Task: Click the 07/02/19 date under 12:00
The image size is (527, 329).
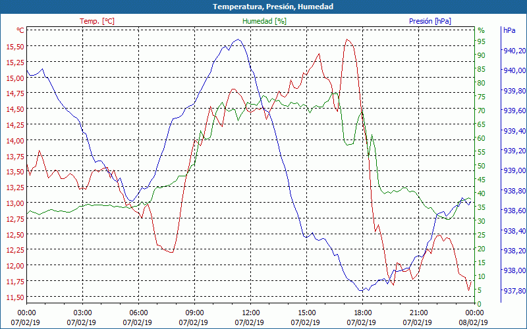Action: [250, 322]
